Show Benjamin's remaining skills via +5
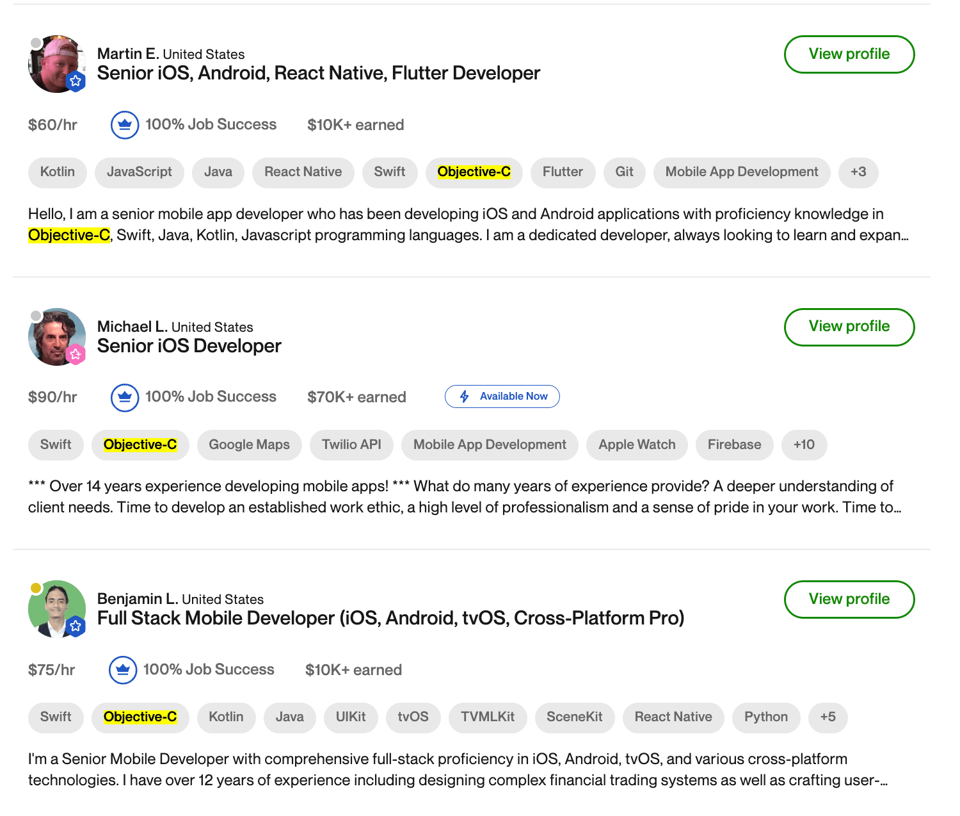The width and height of the screenshot is (960, 816). 828,717
